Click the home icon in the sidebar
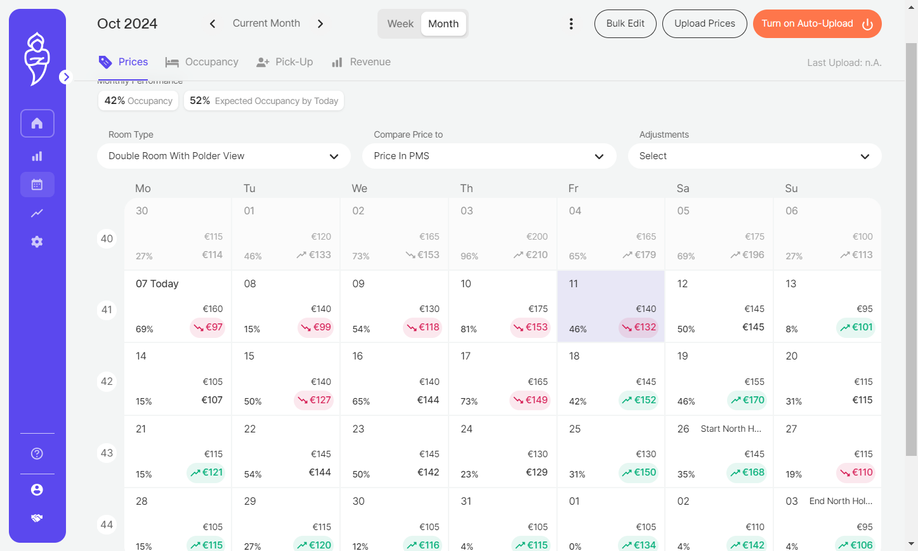Screen dimensions: 918x551 click(37, 123)
